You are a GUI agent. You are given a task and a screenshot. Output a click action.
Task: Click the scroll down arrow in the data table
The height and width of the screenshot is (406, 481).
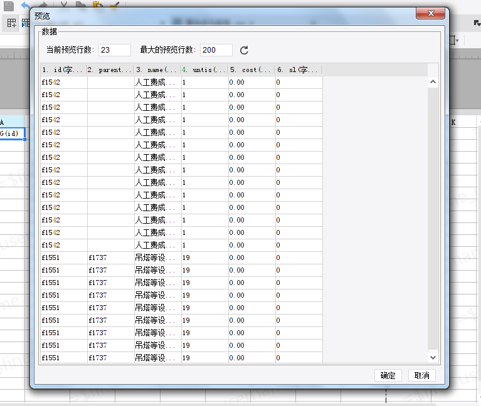point(433,358)
